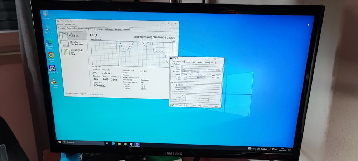Click the Manufacturer field in CPU-Z
Screen dimensions: 358x161
pyautogui.click(x=201, y=67)
